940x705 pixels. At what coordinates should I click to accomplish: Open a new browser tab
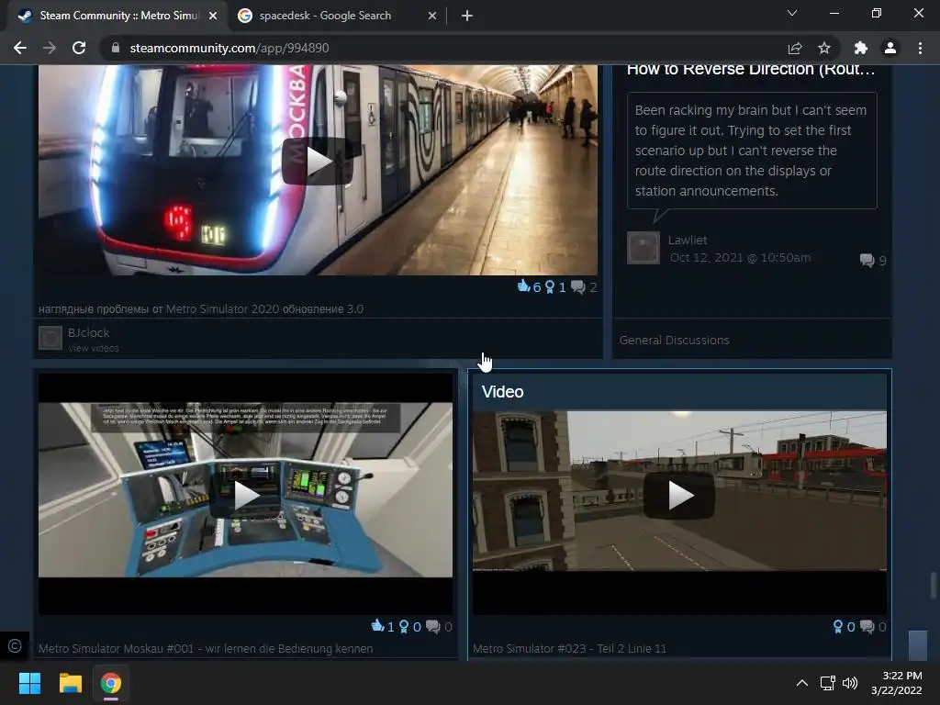pyautogui.click(x=467, y=16)
